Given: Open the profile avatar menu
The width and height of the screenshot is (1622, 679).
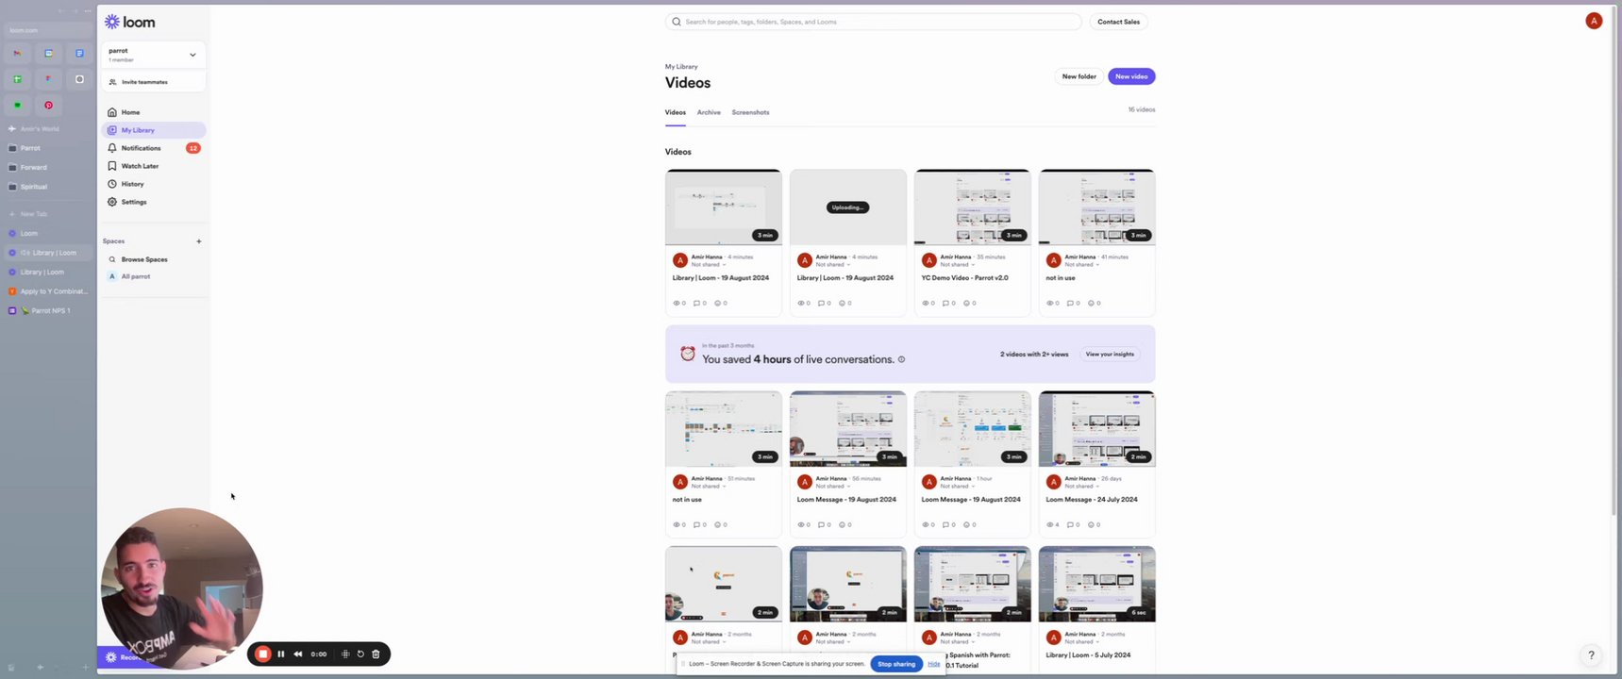Looking at the screenshot, I should [1593, 21].
